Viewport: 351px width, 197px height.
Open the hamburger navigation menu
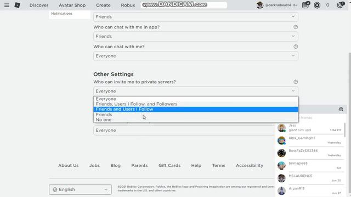coord(7,5)
